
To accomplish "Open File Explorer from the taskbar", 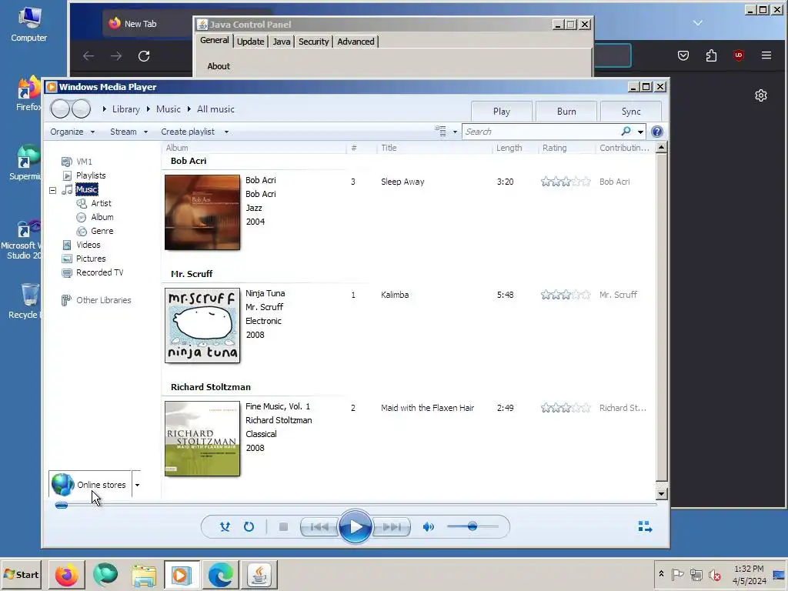I will 144,574.
